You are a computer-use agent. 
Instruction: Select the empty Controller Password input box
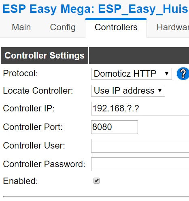tap(140, 164)
